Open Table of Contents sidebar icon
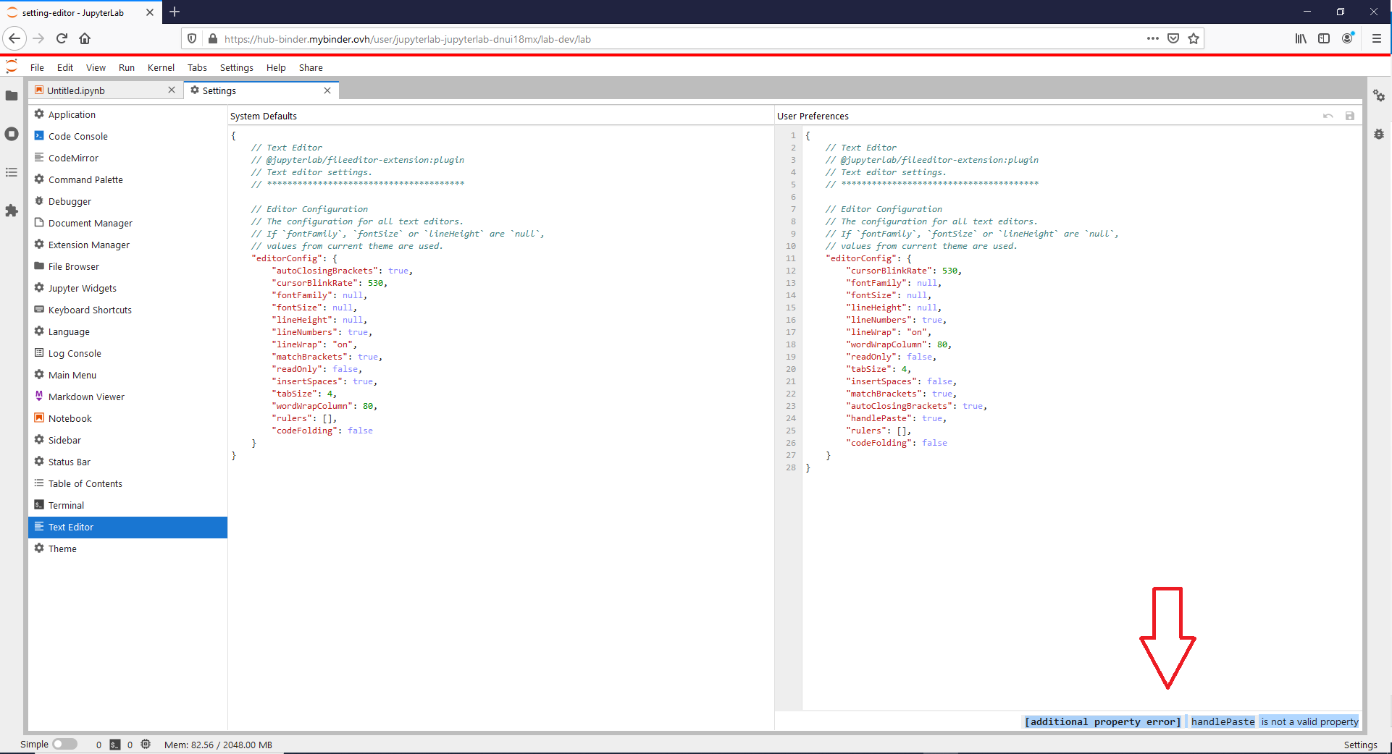The width and height of the screenshot is (1392, 754). (12, 172)
